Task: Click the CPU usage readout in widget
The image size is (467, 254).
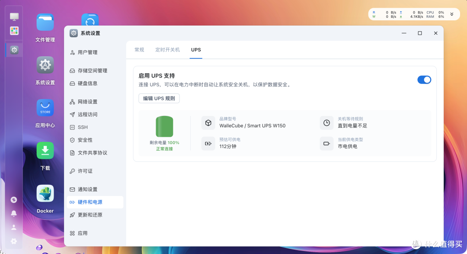Action: pyautogui.click(x=435, y=13)
